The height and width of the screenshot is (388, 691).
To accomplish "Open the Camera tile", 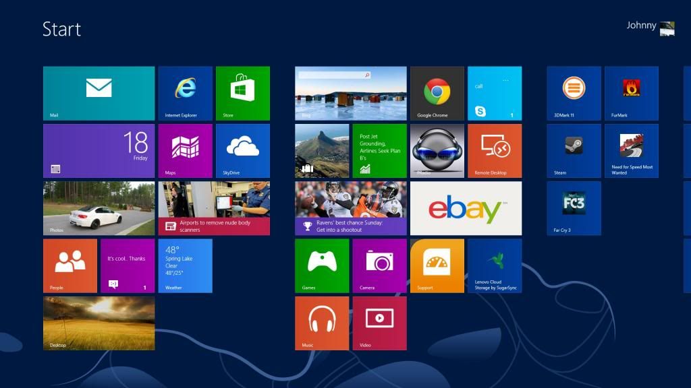I will pos(379,265).
